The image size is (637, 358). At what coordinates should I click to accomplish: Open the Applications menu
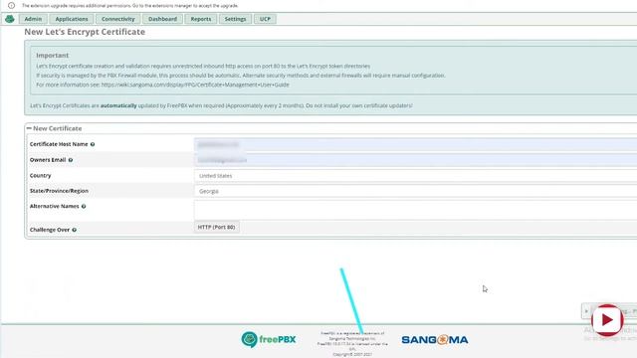72,19
